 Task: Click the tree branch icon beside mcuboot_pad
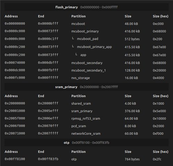pyautogui.click(x=73, y=38)
